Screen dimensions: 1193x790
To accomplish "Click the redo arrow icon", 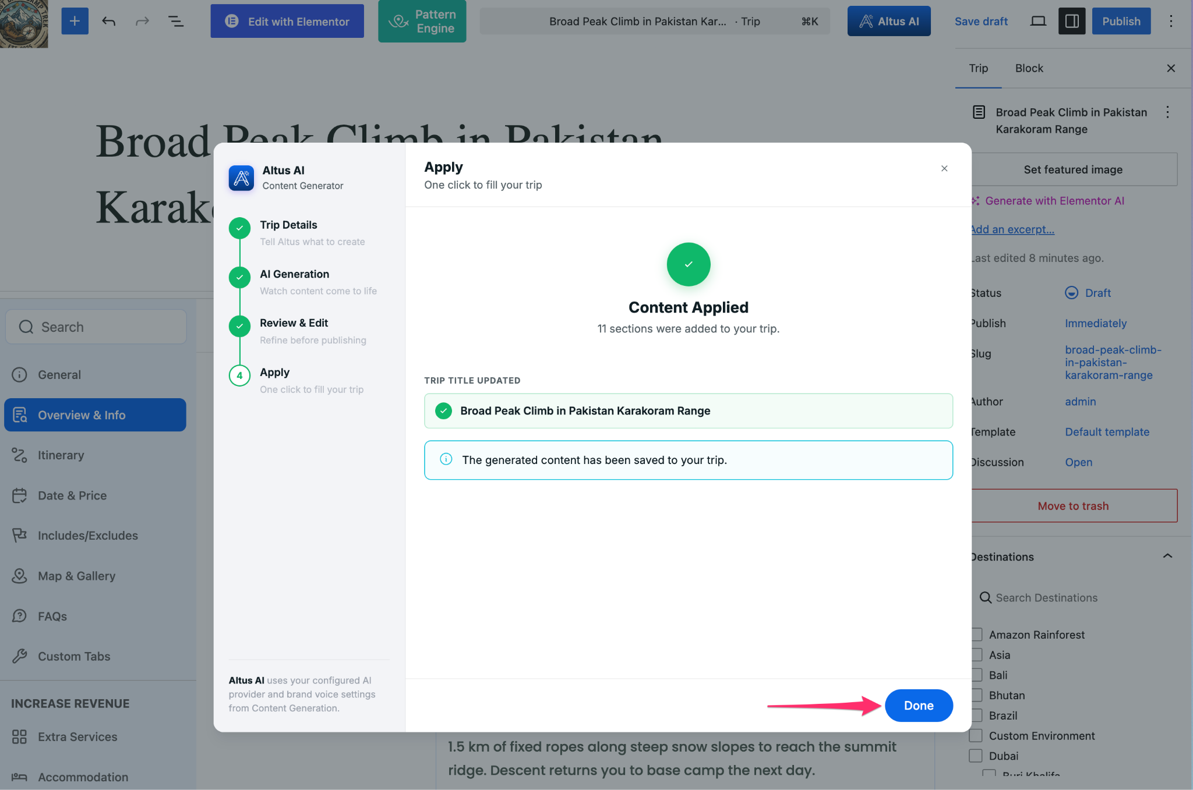I will pos(142,22).
